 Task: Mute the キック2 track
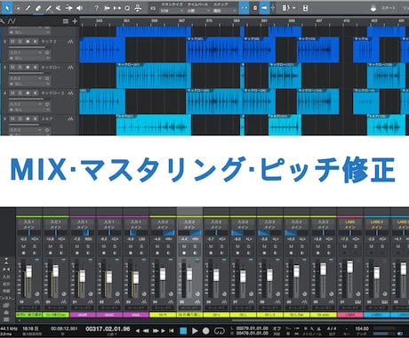click(12, 42)
